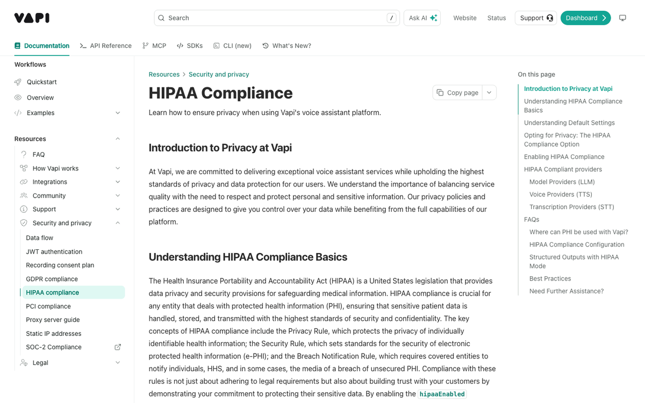This screenshot has height=403, width=645.
Task: Click the Copy page button
Action: (457, 92)
